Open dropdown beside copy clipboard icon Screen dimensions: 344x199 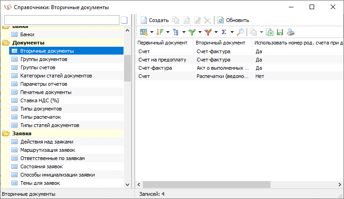coord(261,32)
